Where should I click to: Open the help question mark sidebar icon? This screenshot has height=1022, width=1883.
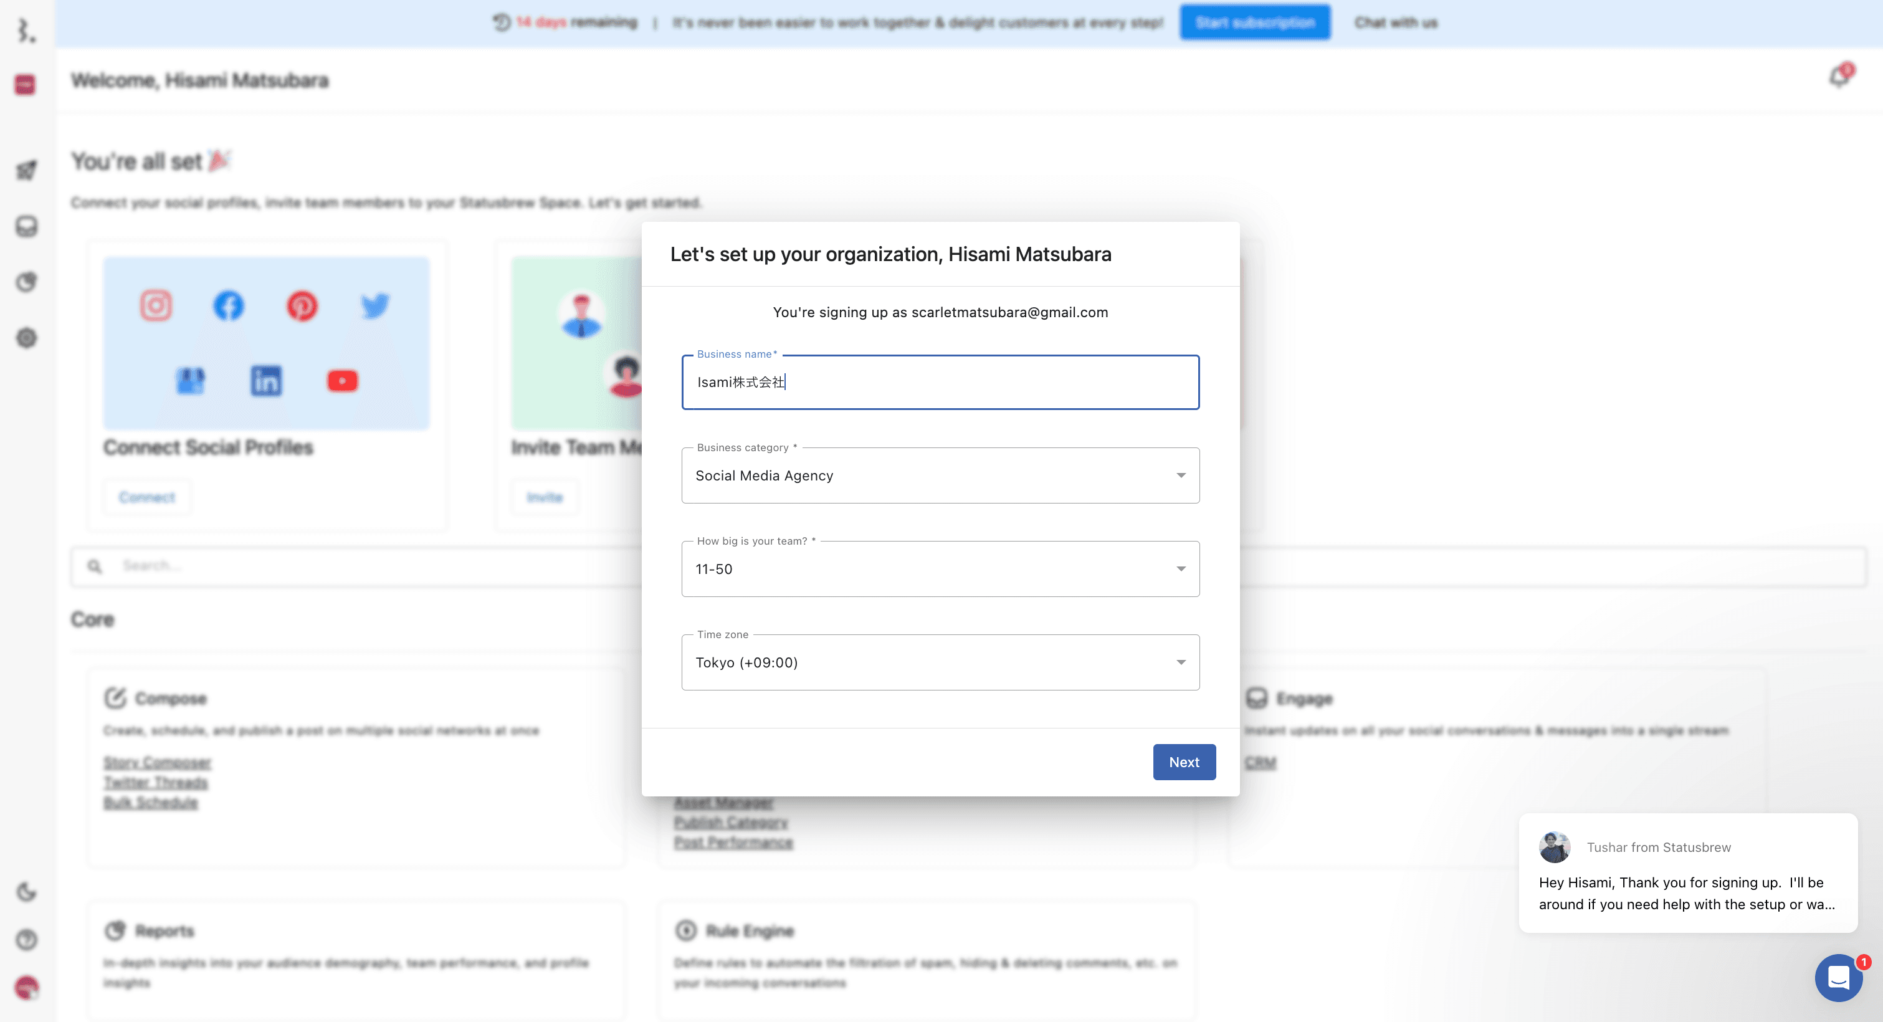pos(26,939)
